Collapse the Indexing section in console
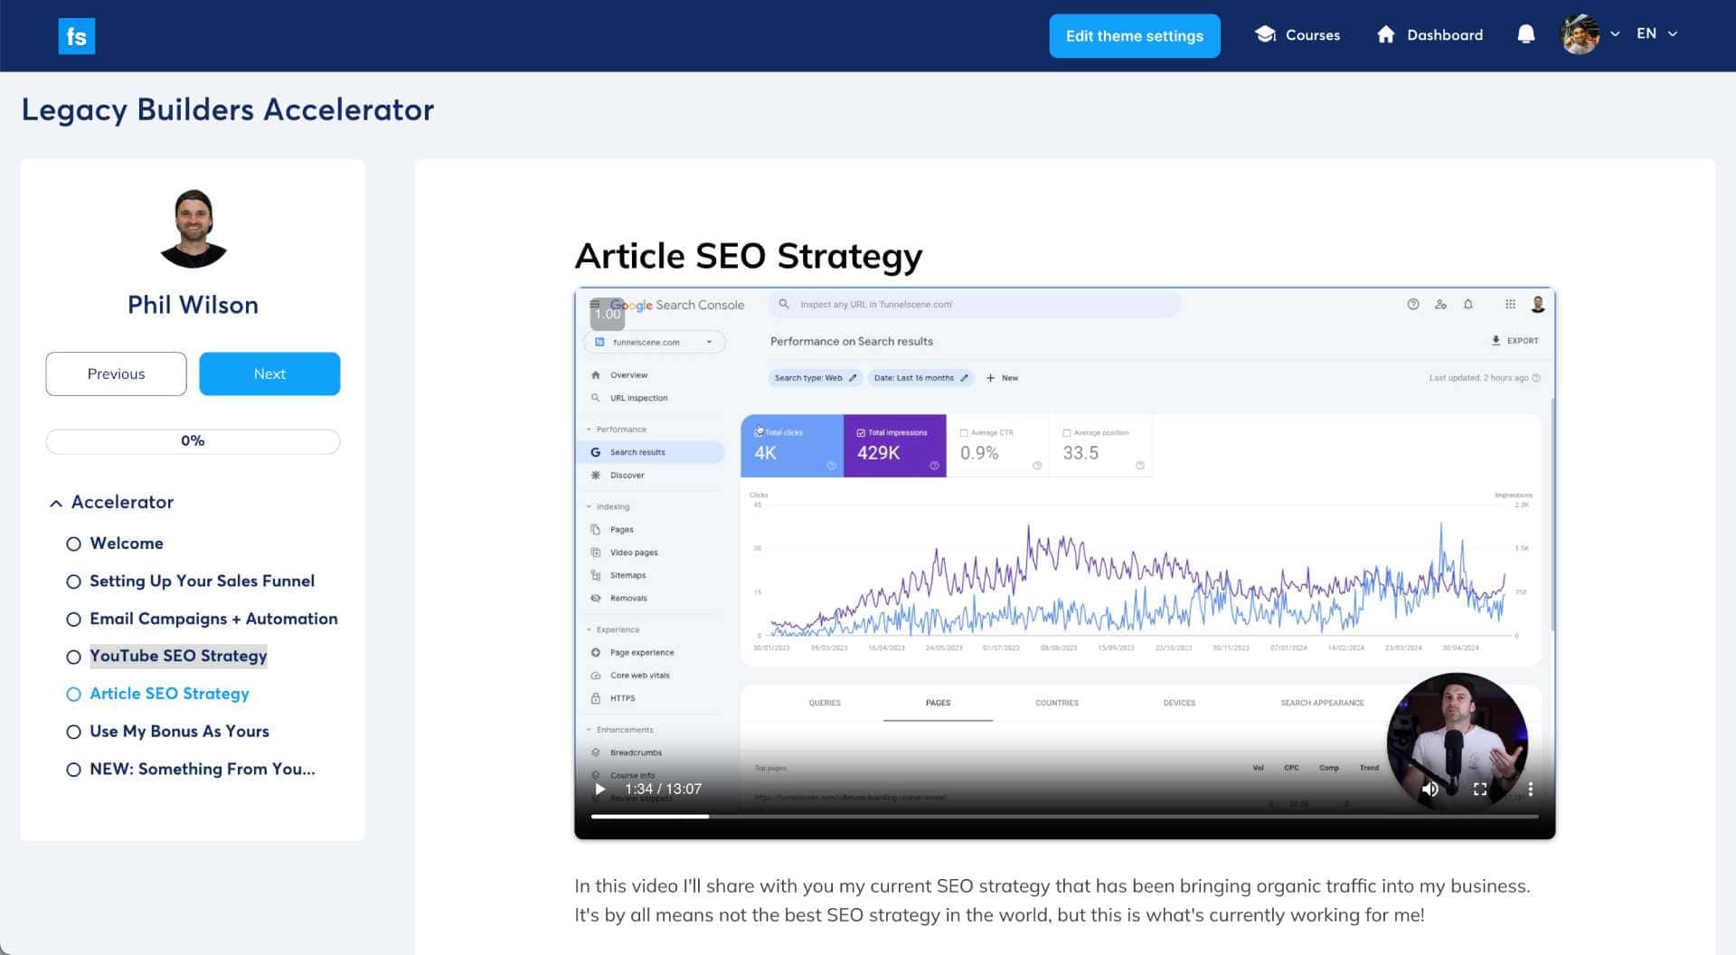The width and height of the screenshot is (1736, 955). 590,506
